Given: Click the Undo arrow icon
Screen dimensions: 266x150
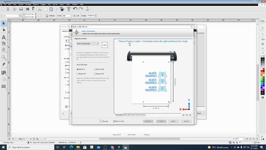Looking at the screenshot, I should [75, 9].
